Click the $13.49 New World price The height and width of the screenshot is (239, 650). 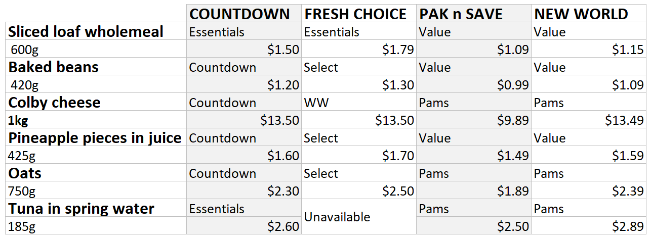pyautogui.click(x=589, y=120)
